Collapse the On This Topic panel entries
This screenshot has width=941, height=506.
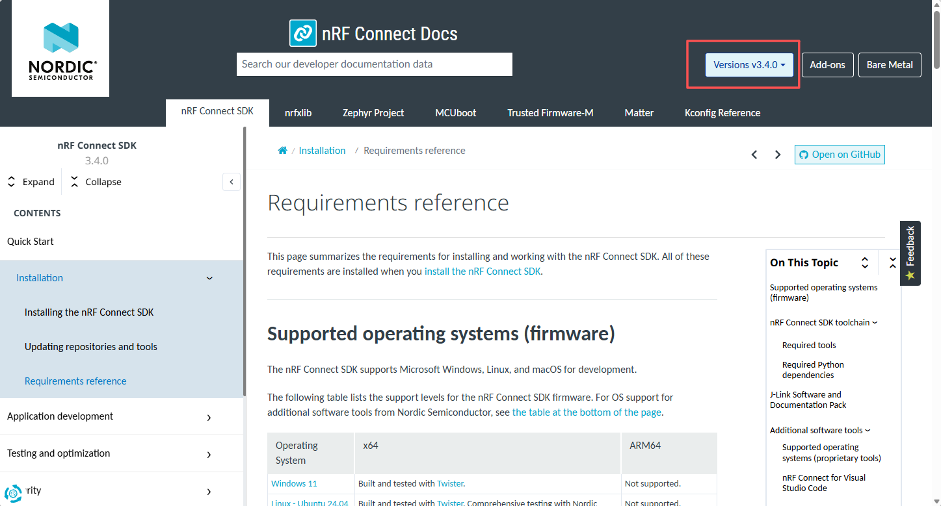tap(892, 262)
